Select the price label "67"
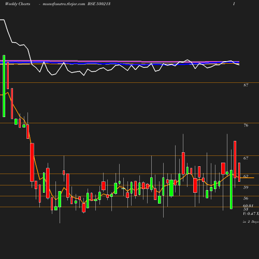 click(246, 158)
